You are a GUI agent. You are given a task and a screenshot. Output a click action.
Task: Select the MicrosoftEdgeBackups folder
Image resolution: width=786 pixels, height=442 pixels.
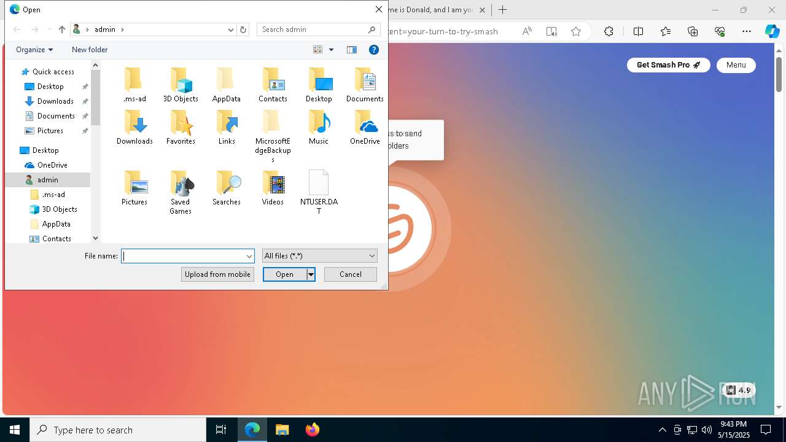(273, 136)
